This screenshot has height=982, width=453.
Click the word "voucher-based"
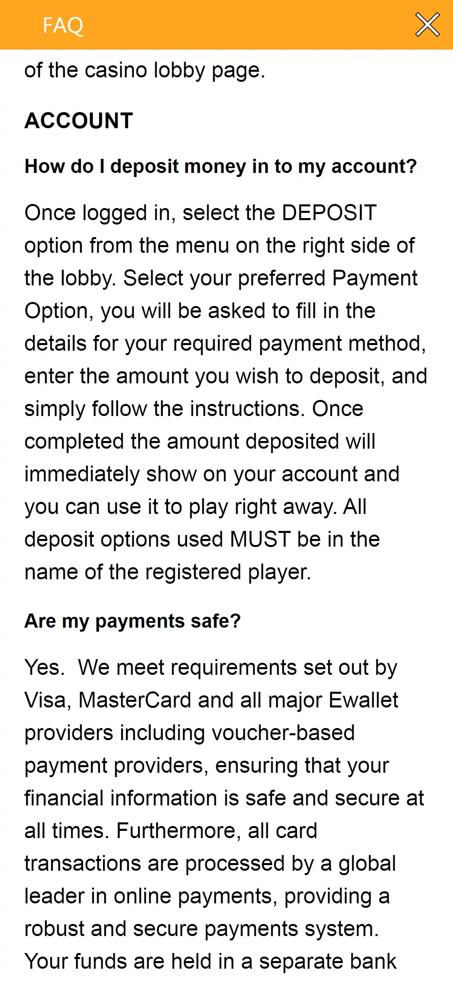tap(283, 733)
